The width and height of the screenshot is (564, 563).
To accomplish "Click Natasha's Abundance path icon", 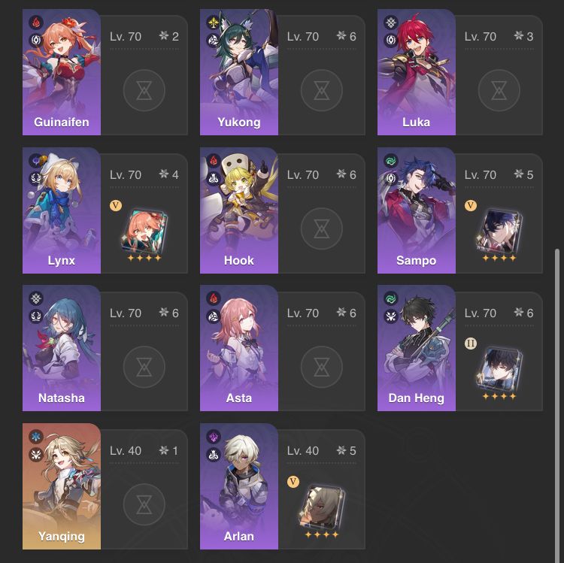I will click(36, 316).
